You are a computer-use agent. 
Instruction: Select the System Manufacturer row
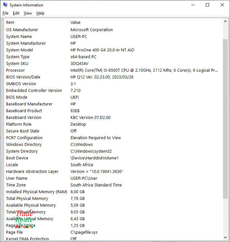pyautogui.click(x=113, y=43)
